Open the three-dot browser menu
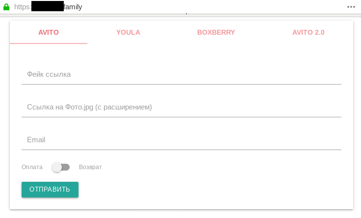The height and width of the screenshot is (218, 361). coord(351,7)
